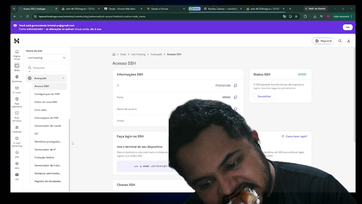This screenshot has height=204, width=362.
Task: Bookmark this page with the star
Action: point(296,16)
